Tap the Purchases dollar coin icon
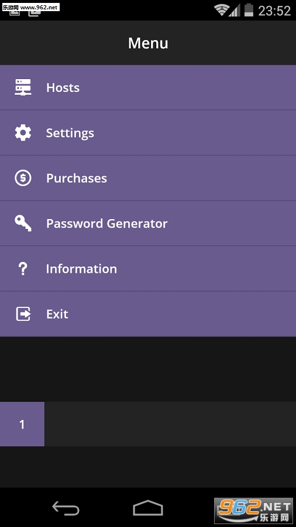The width and height of the screenshot is (296, 527). tap(23, 178)
